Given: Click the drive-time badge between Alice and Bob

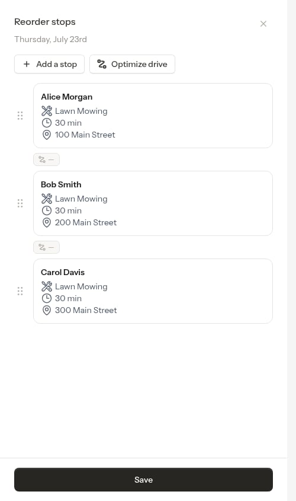Looking at the screenshot, I should [47, 159].
